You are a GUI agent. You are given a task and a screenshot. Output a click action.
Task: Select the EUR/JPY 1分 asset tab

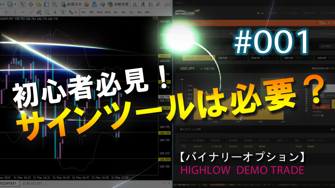coord(265,58)
